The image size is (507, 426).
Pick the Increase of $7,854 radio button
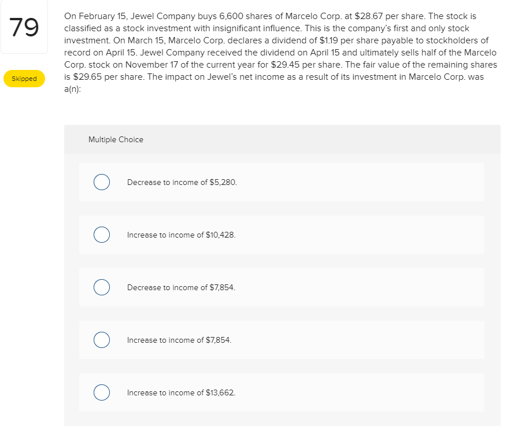click(102, 340)
